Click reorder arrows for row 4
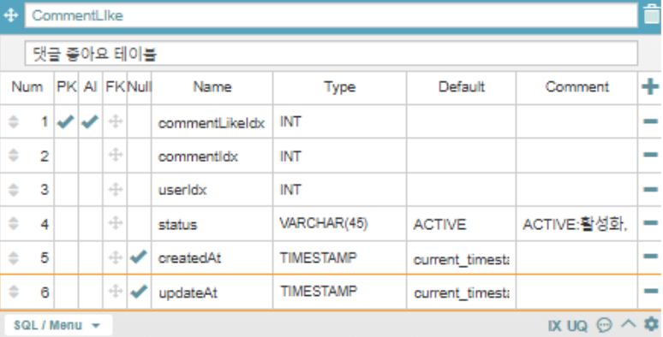Screen dimensions: 663x337 pos(14,223)
